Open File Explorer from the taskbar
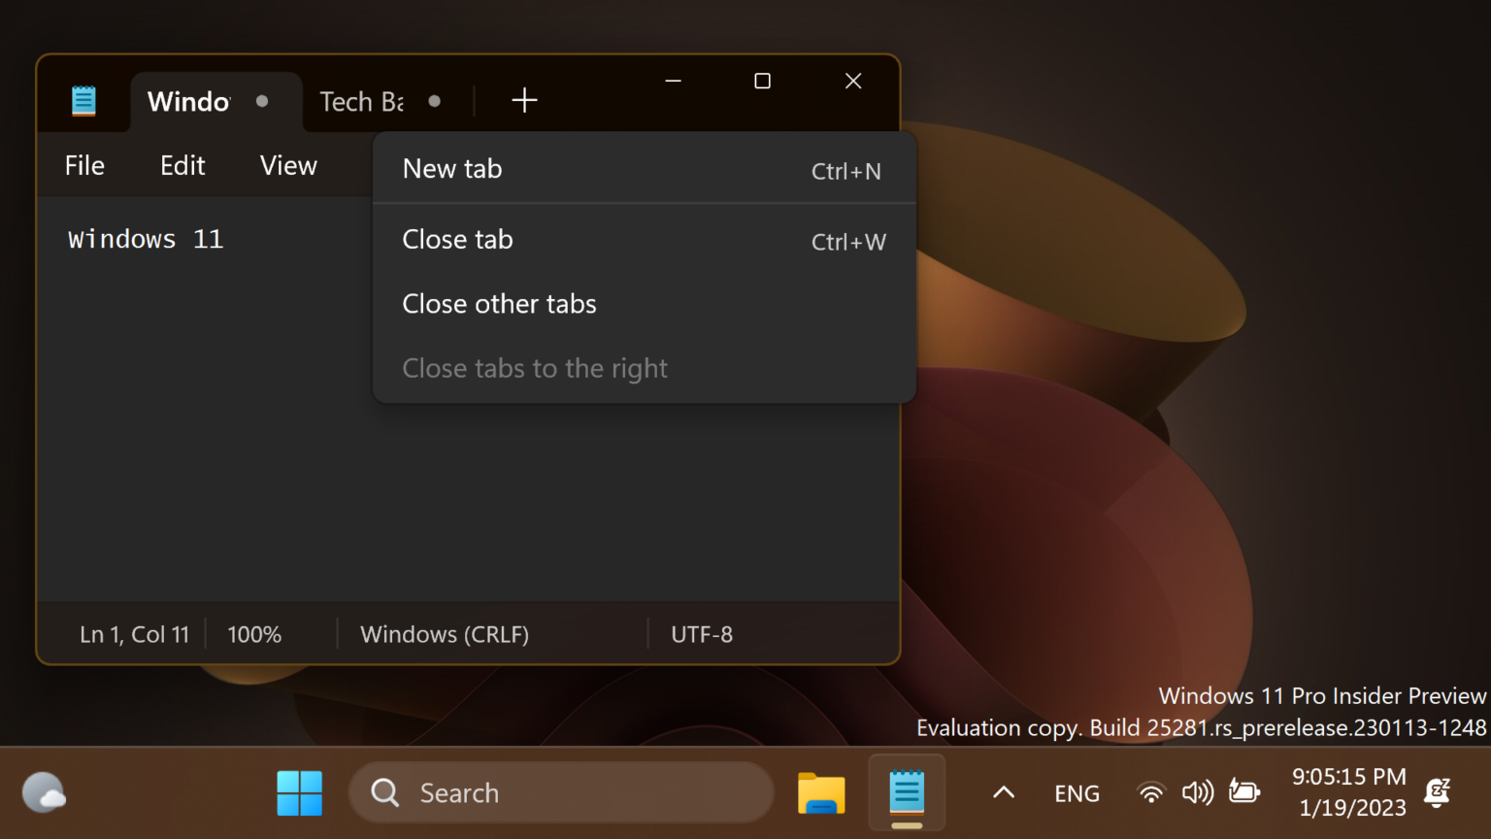Image resolution: width=1491 pixels, height=839 pixels. pos(820,792)
